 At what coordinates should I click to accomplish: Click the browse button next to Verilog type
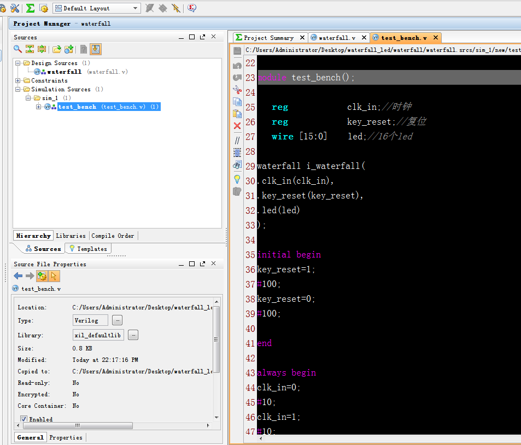[x=118, y=320]
